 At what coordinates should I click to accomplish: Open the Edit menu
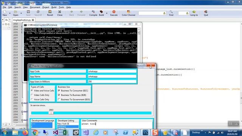tap(10, 7)
